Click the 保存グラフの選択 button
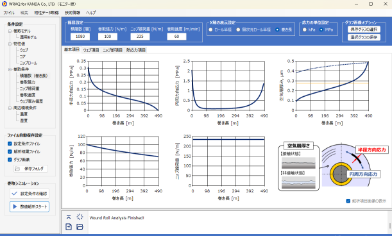Image resolution: width=392 pixels, height=236 pixels. pos(364,29)
